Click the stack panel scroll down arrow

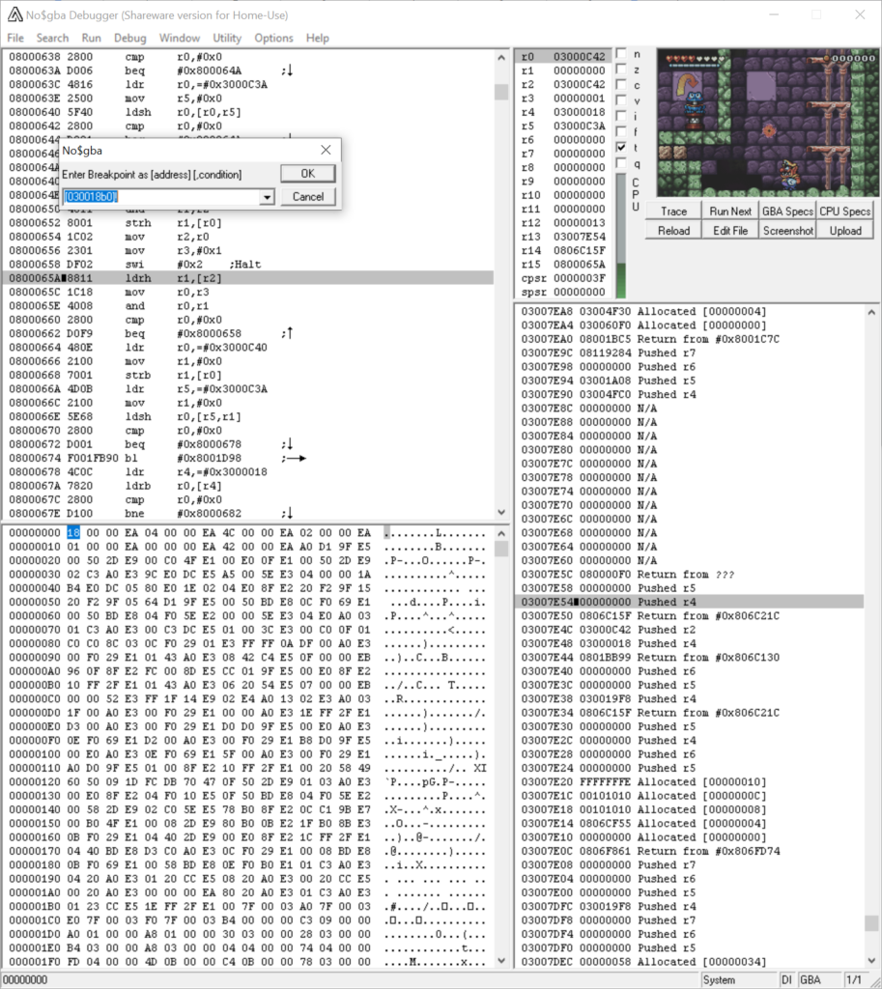[x=871, y=961]
